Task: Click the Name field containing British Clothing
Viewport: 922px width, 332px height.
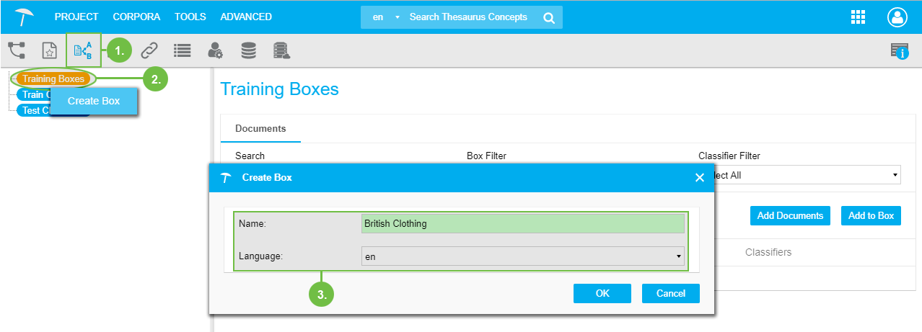Action: 522,224
